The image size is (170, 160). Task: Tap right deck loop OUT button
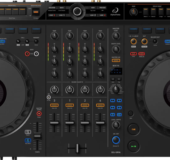[144, 41]
